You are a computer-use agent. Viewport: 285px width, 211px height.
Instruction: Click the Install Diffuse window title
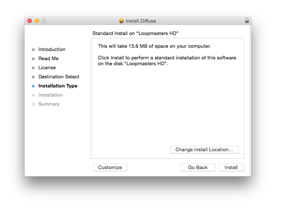[141, 21]
